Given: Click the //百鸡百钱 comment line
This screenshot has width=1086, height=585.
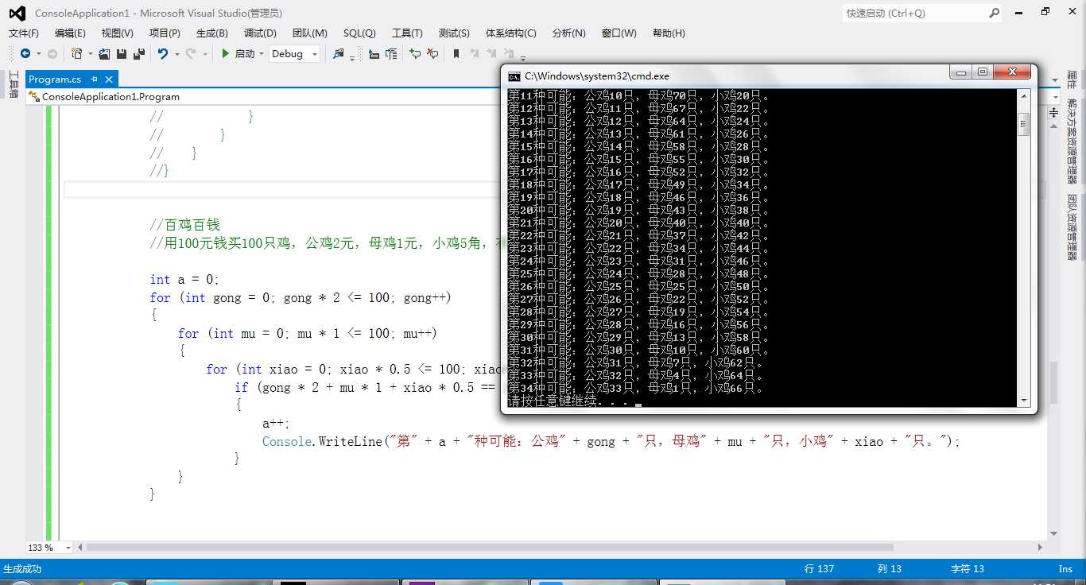Looking at the screenshot, I should pyautogui.click(x=184, y=225).
